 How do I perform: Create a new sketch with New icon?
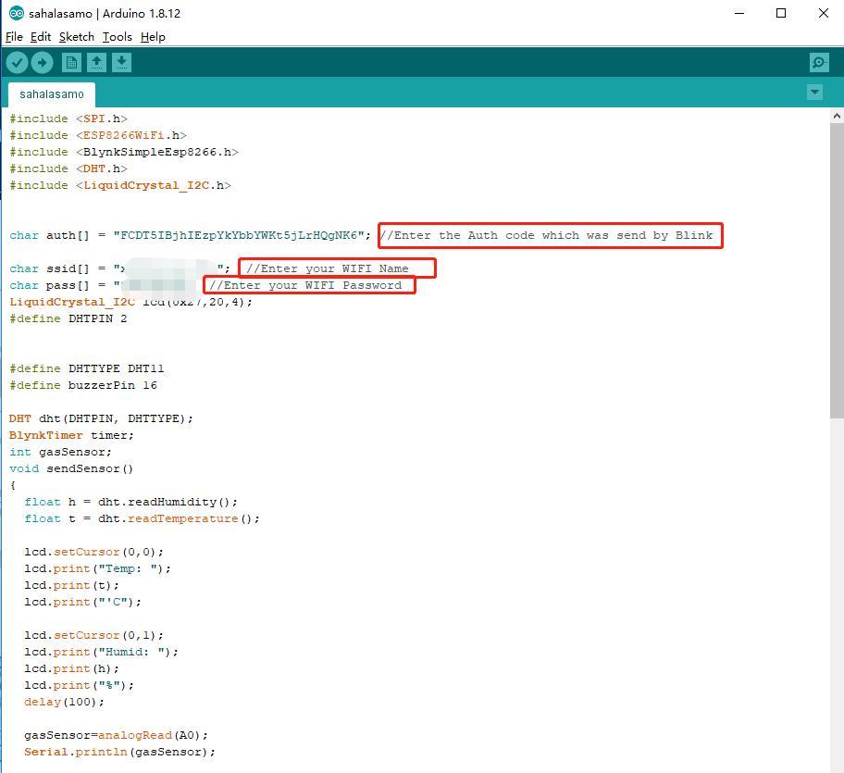[71, 62]
